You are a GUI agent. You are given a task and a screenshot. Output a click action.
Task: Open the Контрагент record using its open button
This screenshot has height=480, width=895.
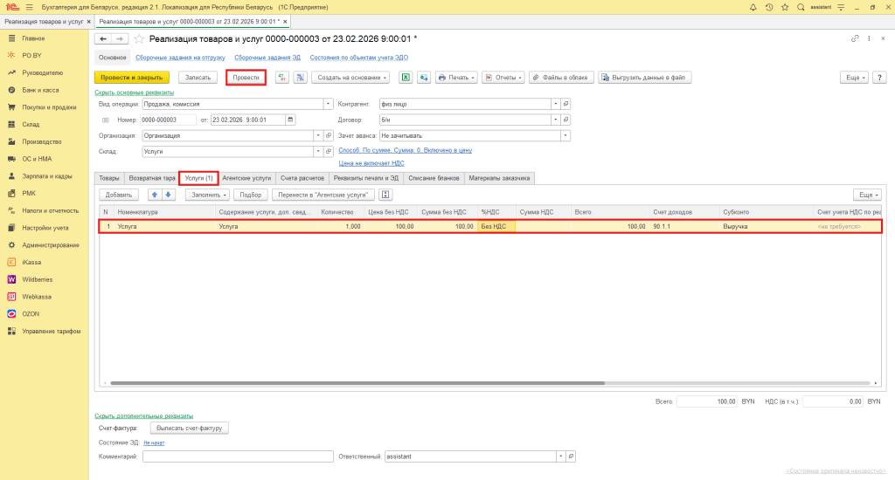point(566,103)
